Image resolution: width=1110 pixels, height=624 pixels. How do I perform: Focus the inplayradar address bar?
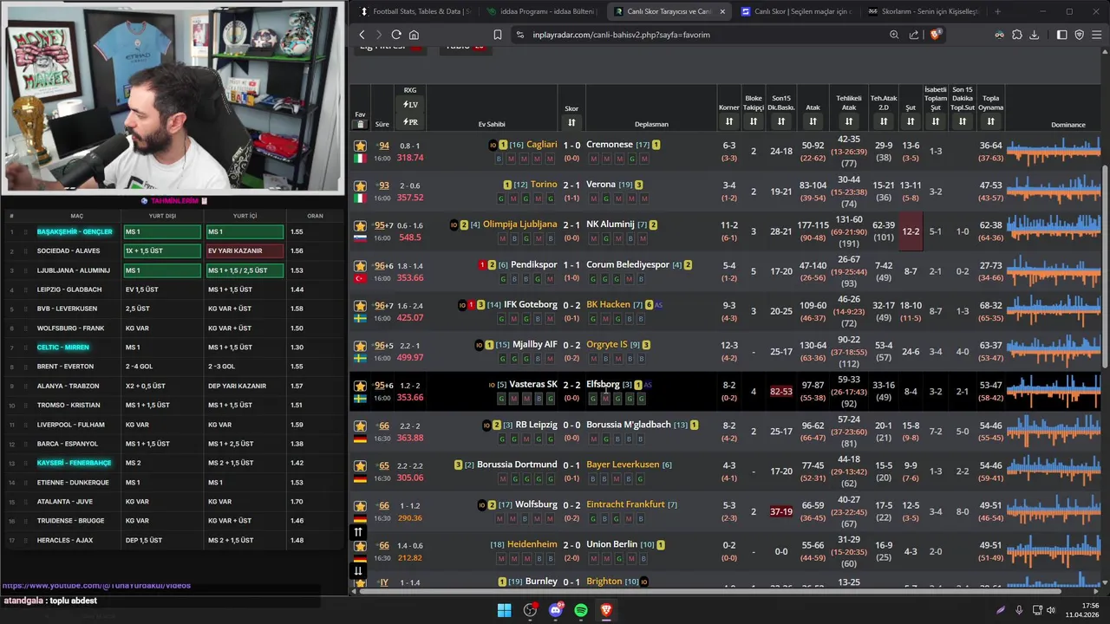702,35
